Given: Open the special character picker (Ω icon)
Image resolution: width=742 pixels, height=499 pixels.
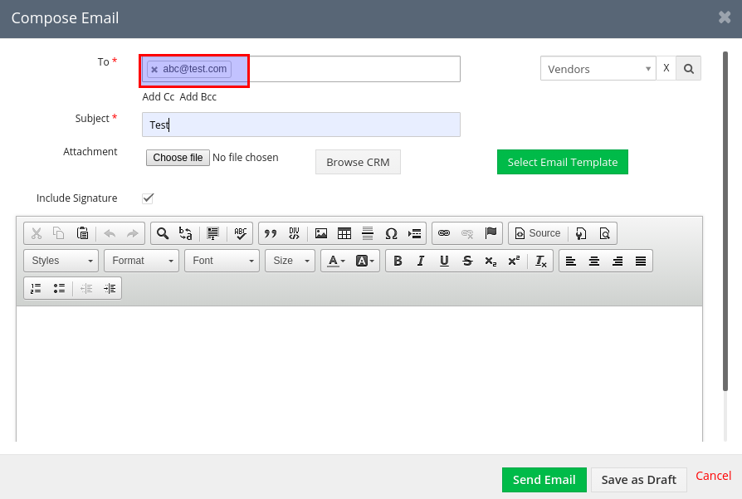Looking at the screenshot, I should click(x=391, y=233).
